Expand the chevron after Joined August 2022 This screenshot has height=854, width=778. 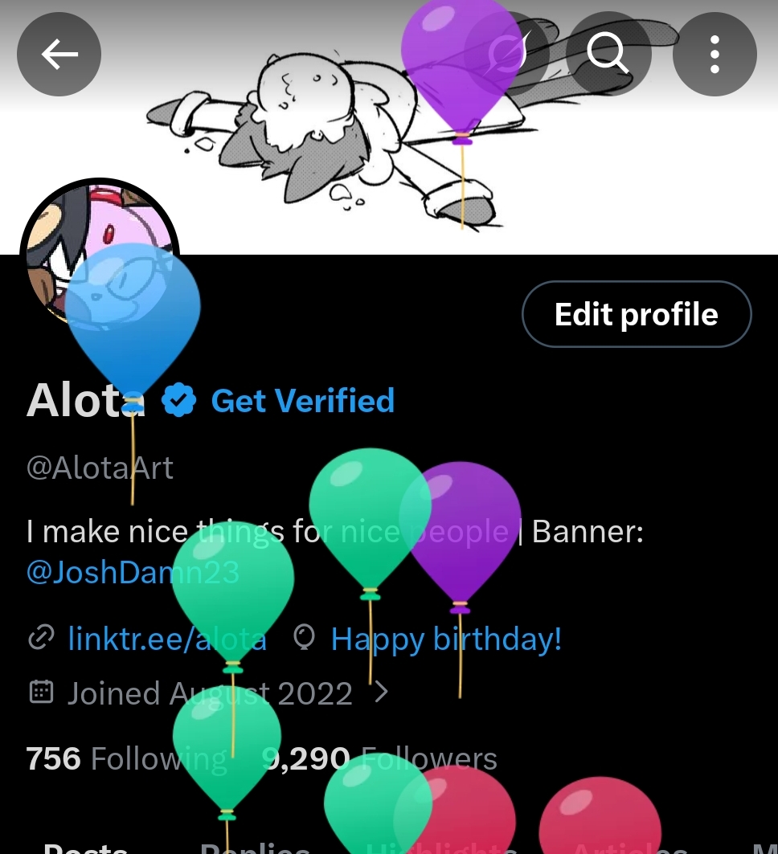[x=382, y=693]
